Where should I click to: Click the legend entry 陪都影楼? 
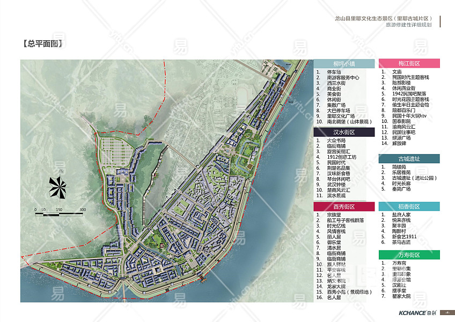tap(401, 83)
